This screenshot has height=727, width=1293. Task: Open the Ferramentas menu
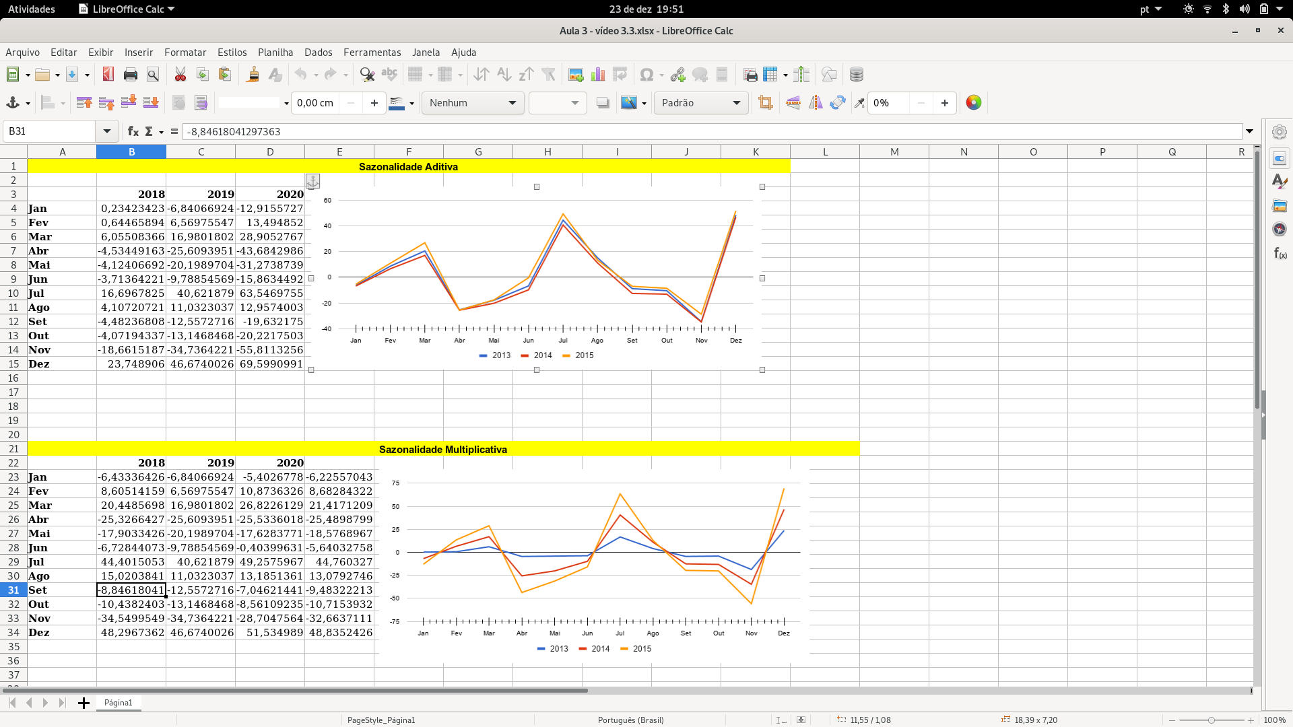click(x=372, y=52)
